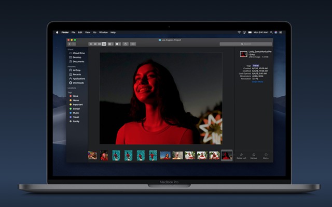Viewport: 332px width, 207px height.
Task: Select the red Work tag
Action: click(75, 96)
